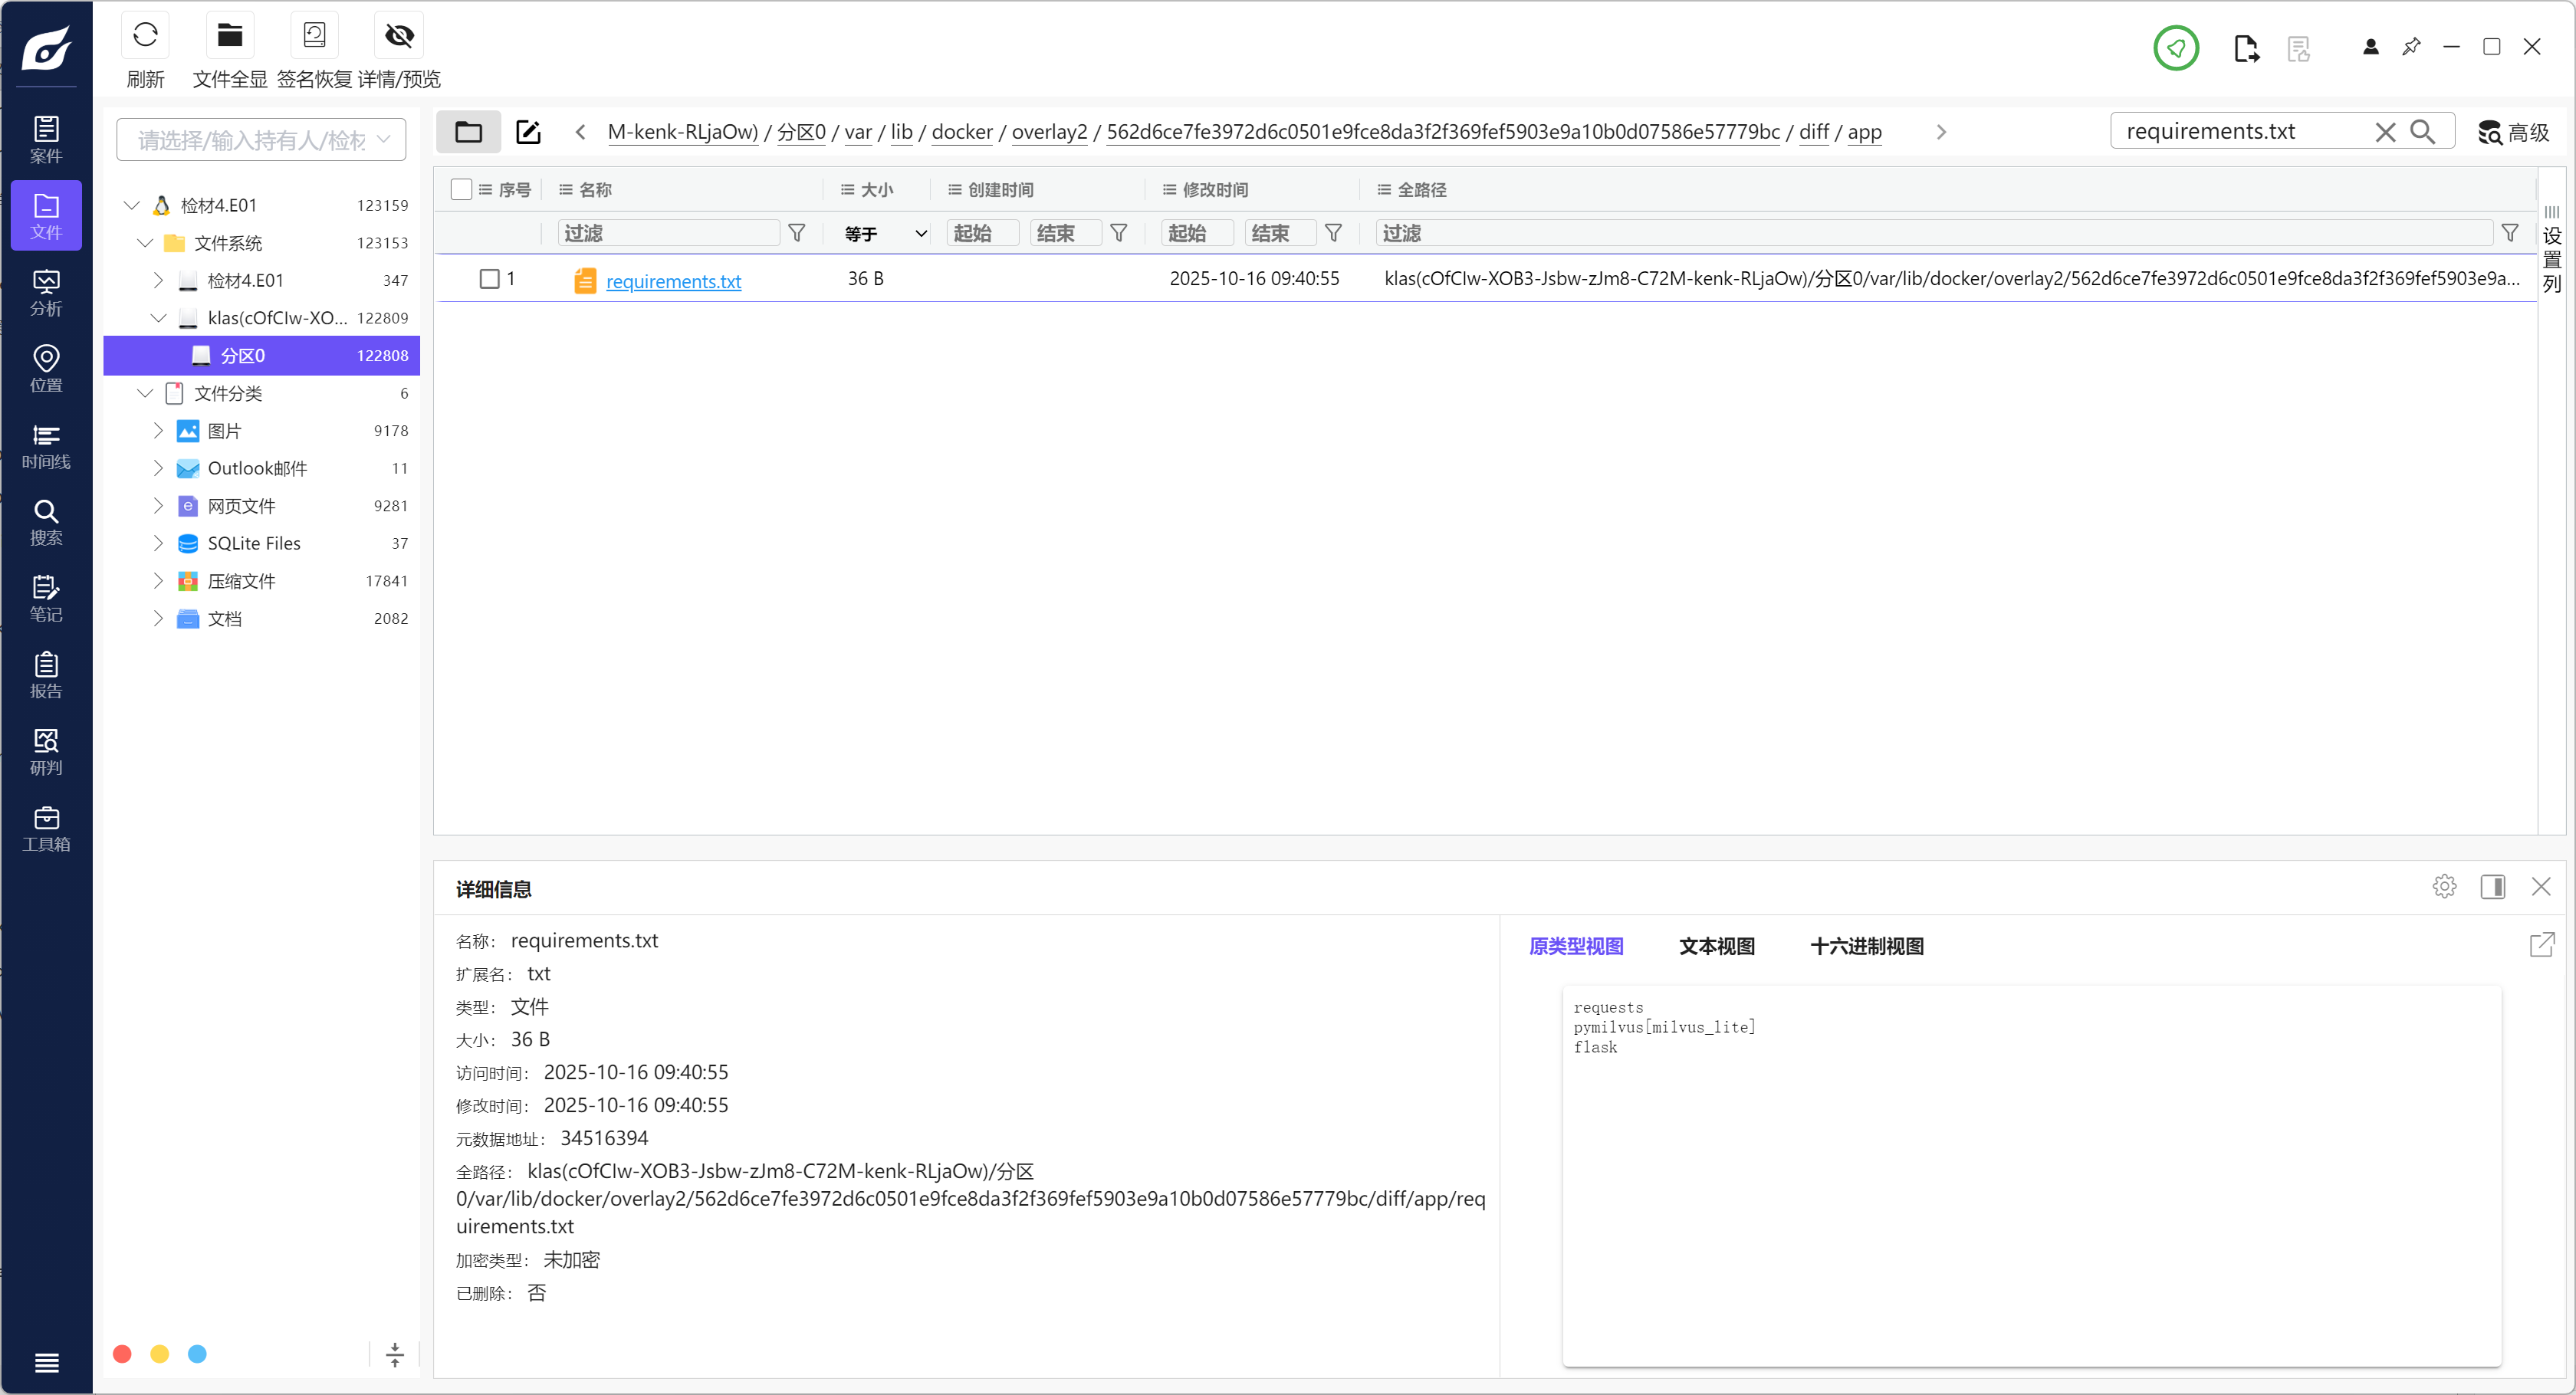The width and height of the screenshot is (2576, 1395).
Task: Switch to the 文本视图 tab
Action: 1716,946
